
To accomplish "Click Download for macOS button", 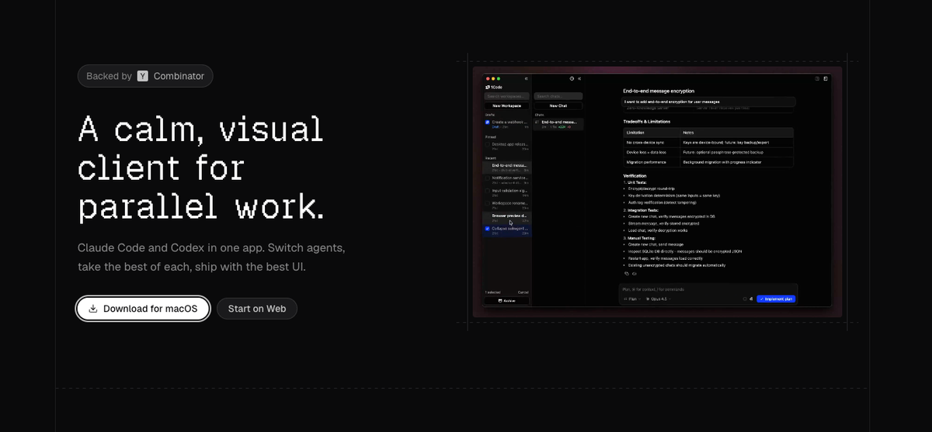I will tap(143, 309).
